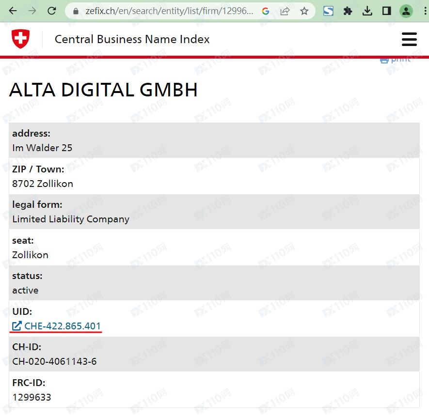Open the blue S extension icon
Viewport: 429px width, 418px height.
[328, 11]
